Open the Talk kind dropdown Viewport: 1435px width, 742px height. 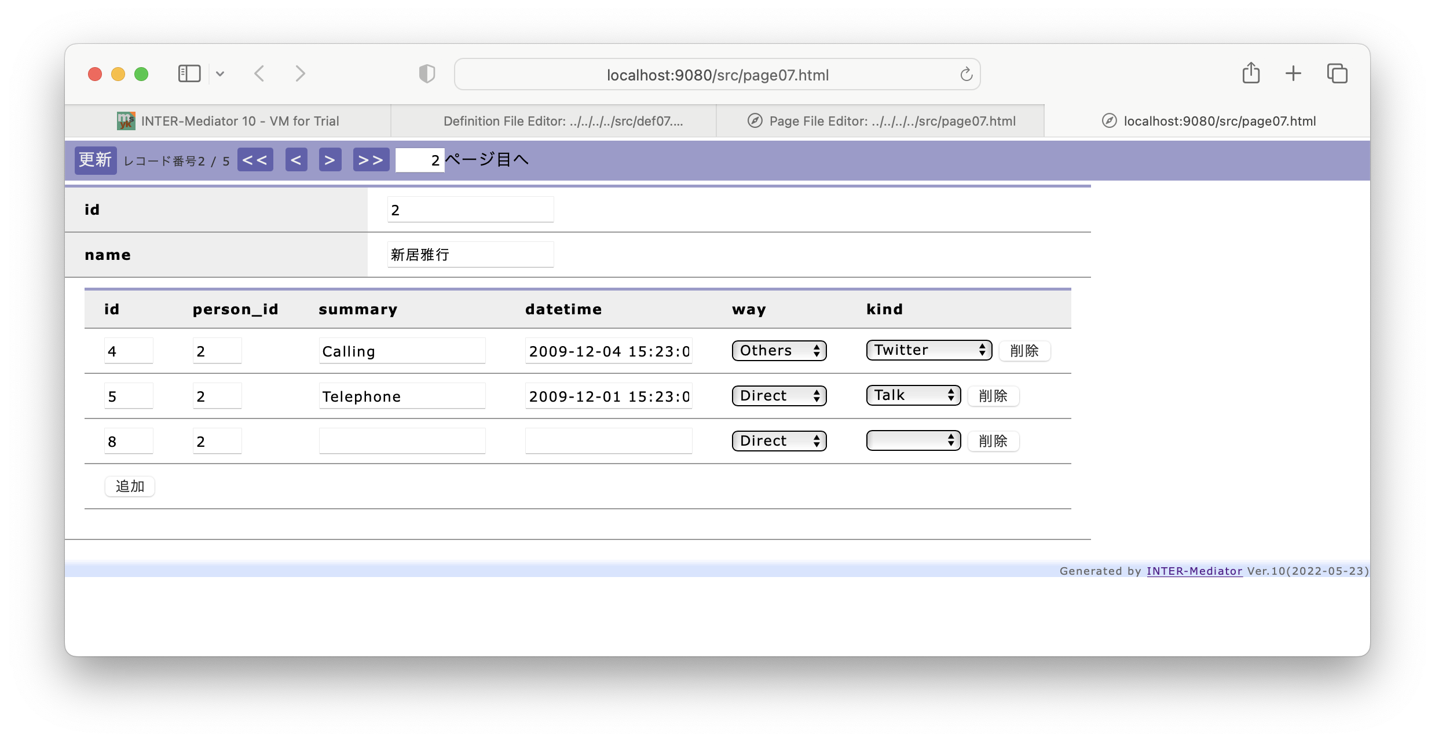click(x=913, y=395)
